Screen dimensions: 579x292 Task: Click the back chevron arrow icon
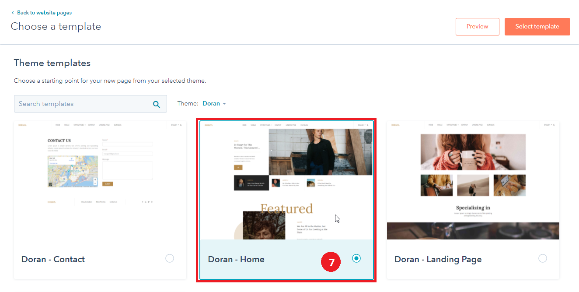tap(13, 13)
